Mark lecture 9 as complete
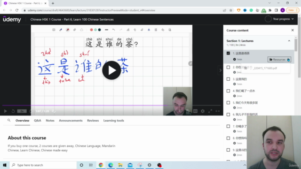 coord(228,150)
